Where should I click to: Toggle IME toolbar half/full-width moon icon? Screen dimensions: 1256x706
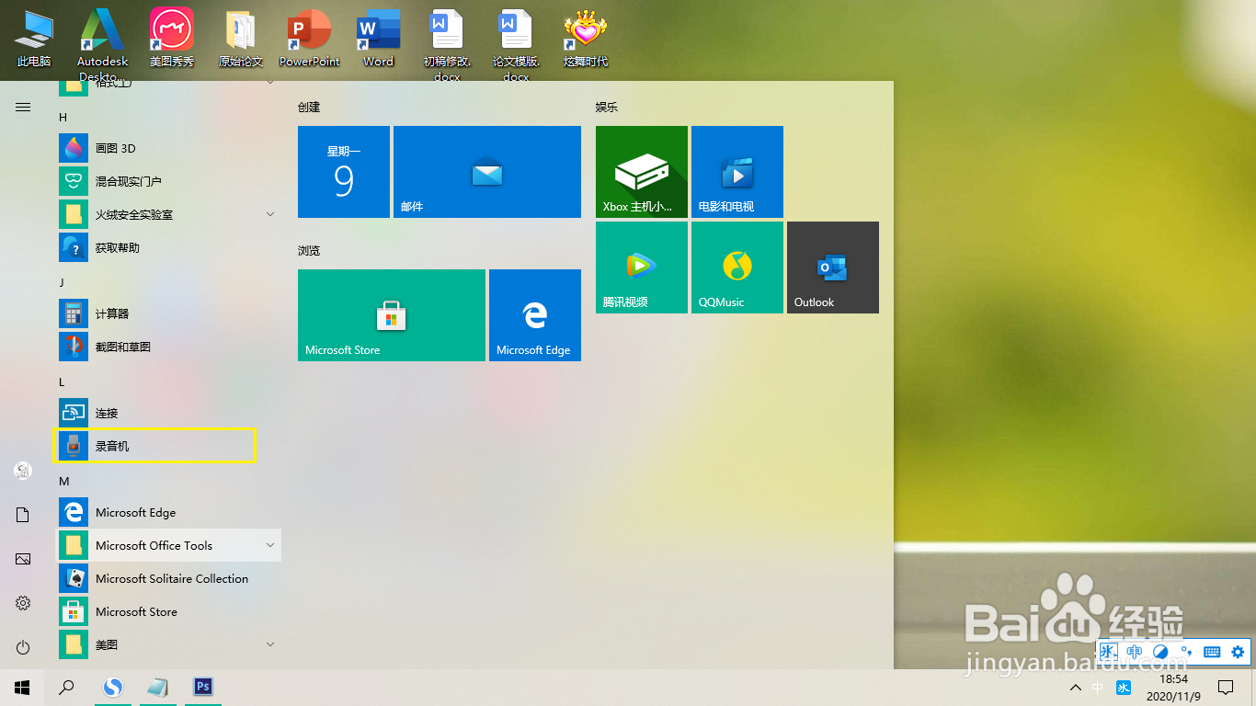tap(1160, 652)
